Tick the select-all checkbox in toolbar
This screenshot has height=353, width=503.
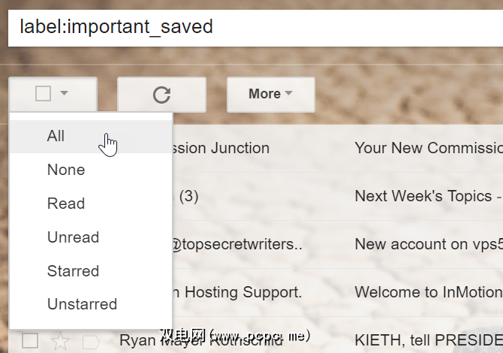coord(44,94)
